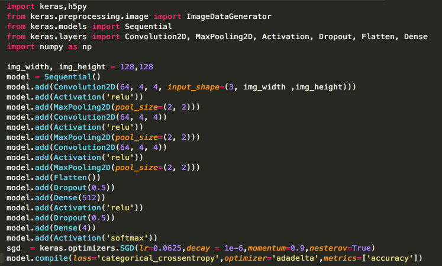The image size is (442, 266).
Task: Click the input_shape argument in first Convolution2D
Action: pyautogui.click(x=195, y=86)
